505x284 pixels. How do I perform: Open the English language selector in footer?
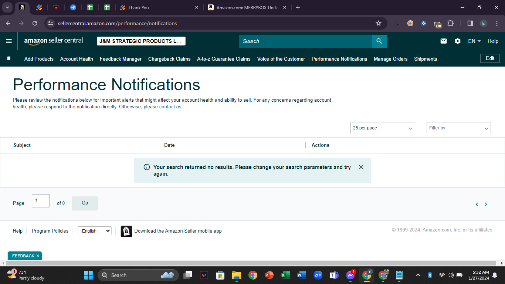click(x=95, y=231)
